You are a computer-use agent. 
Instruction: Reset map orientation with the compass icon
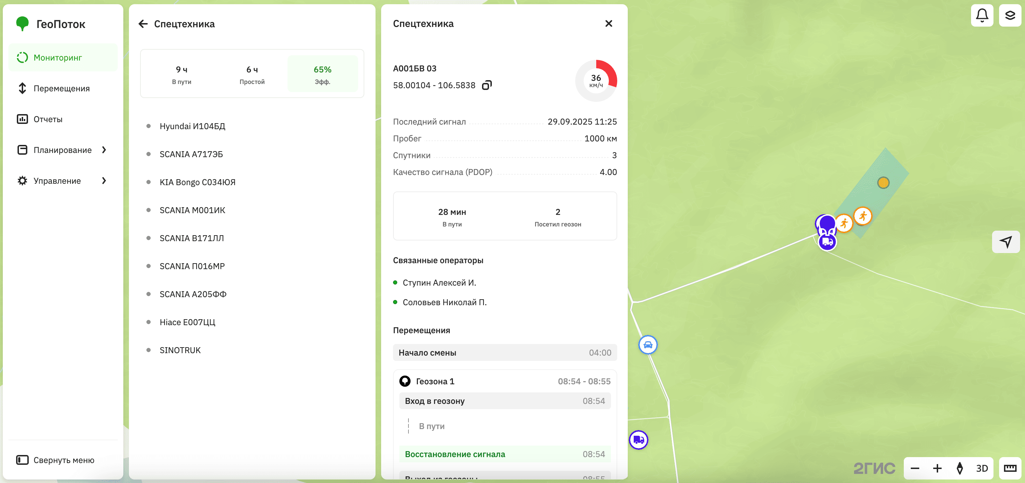(959, 468)
